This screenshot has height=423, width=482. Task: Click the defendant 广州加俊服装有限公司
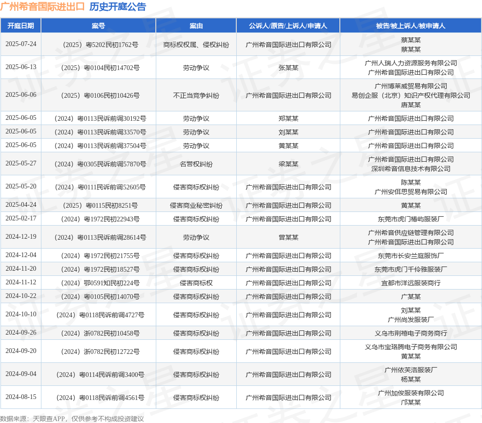click(x=410, y=393)
